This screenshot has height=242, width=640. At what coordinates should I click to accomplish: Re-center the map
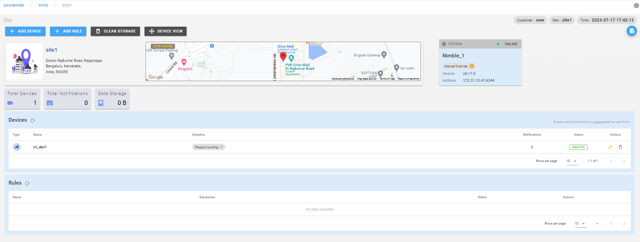[x=163, y=46]
